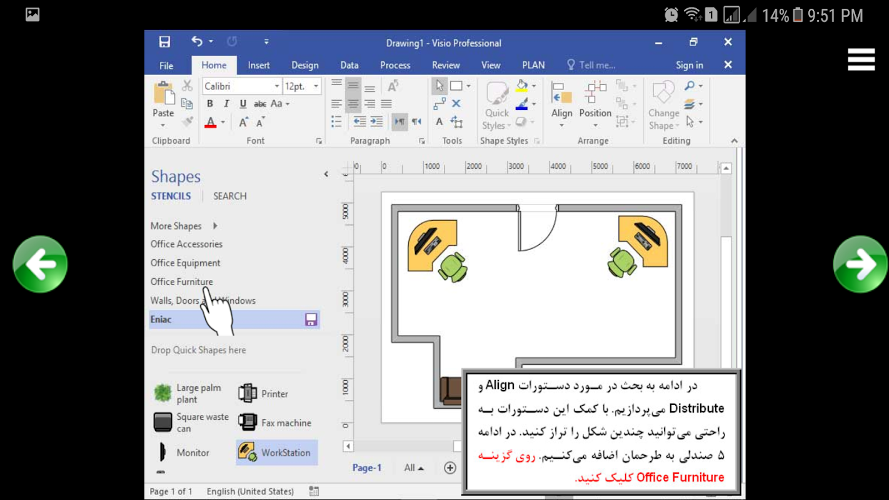Increase the paragraph indent
This screenshot has height=500, width=889.
376,121
